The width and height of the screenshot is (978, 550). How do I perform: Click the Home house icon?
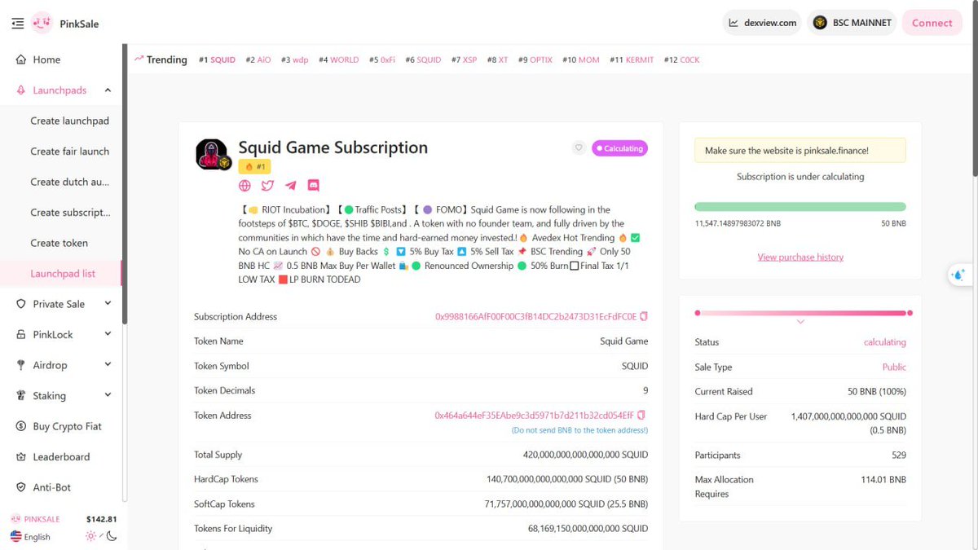pyautogui.click(x=21, y=59)
